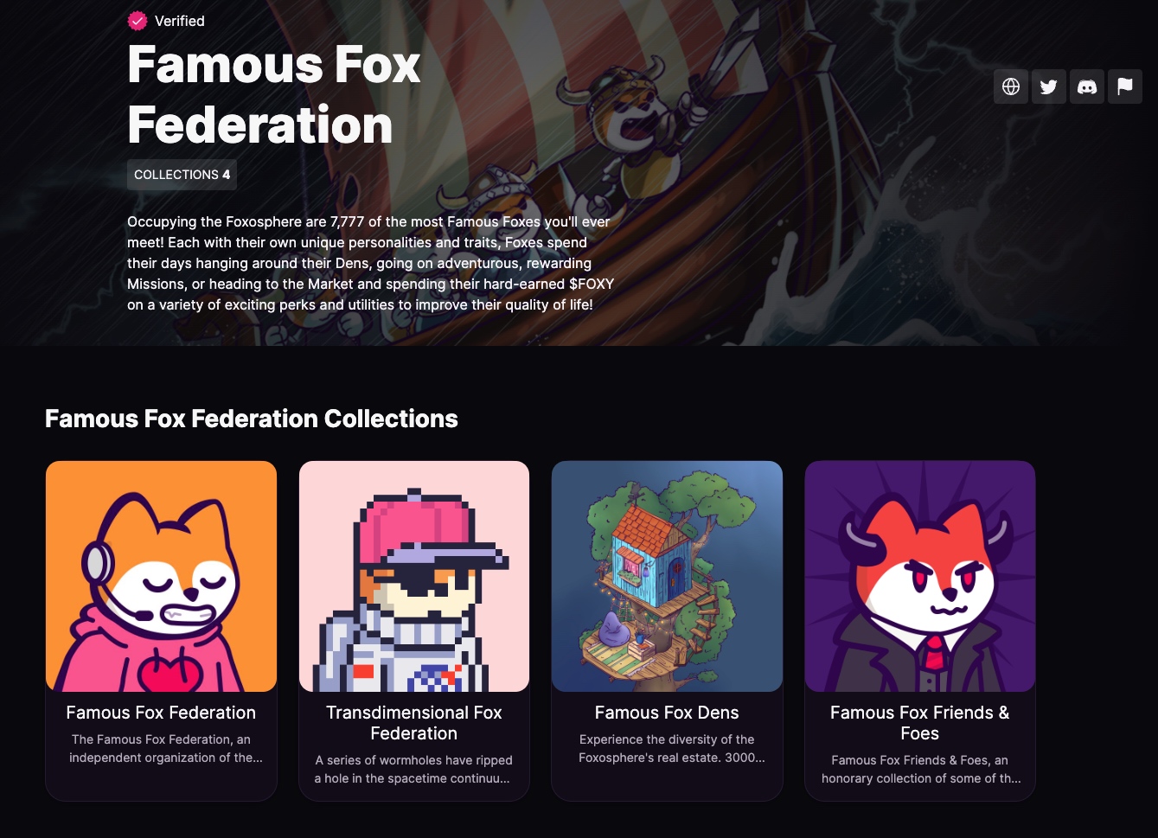Click the flag report icon

[x=1125, y=86]
